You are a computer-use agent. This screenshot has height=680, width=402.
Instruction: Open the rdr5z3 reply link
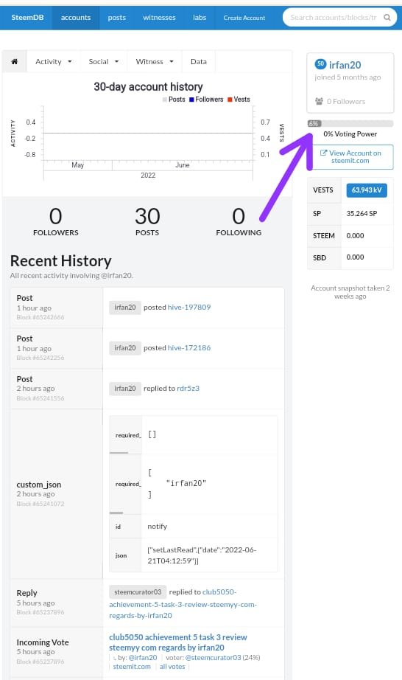point(188,388)
